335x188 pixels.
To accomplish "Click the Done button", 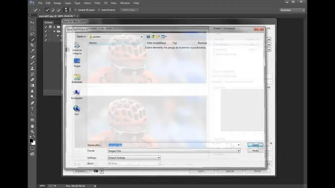I will [x=257, y=171].
